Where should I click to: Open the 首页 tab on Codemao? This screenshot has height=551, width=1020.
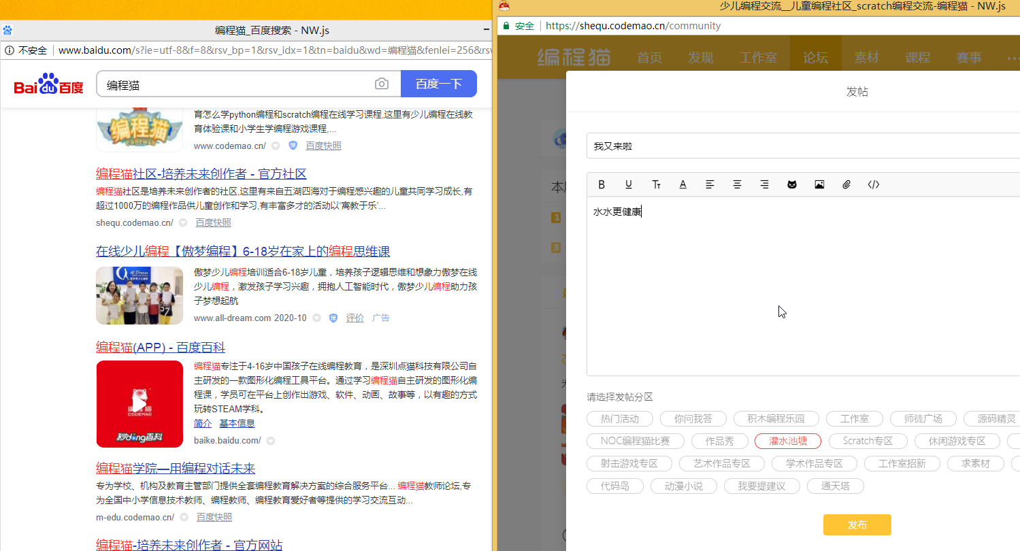pos(649,58)
